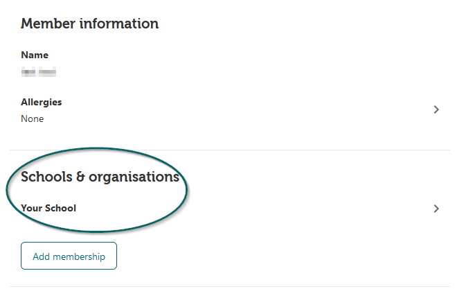Click the allergies value "None"
The image size is (455, 289).
(33, 119)
